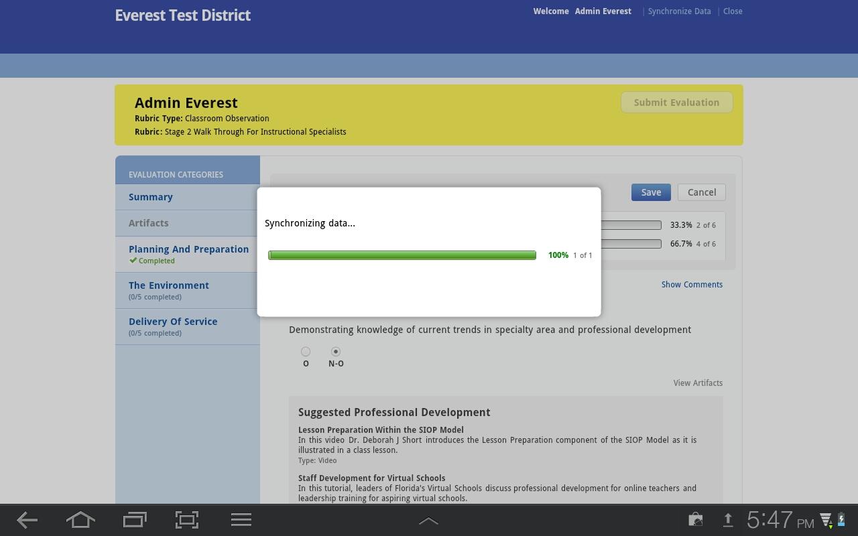Tap the battery status icon
Image resolution: width=858 pixels, height=536 pixels.
(x=841, y=520)
